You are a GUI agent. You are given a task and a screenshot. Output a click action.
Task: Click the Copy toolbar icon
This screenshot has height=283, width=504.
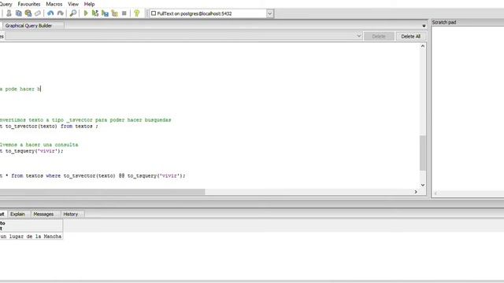[19, 13]
